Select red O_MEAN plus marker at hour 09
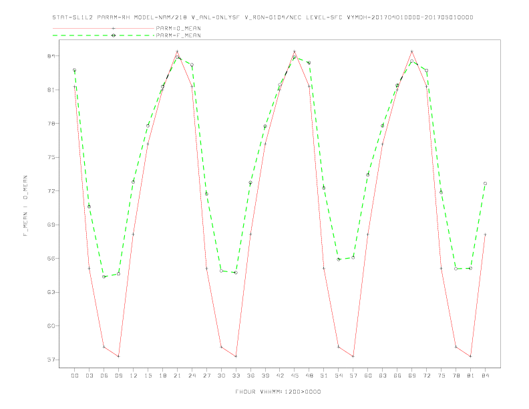This screenshot has height=409, width=529. [x=118, y=356]
